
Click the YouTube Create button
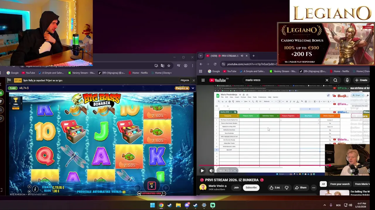[x=361, y=80]
